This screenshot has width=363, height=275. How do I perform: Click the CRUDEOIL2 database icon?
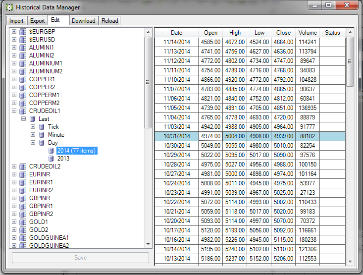(x=23, y=166)
